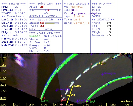Click the LMD STOP status
Viewport: 133px width, 106px height.
pyautogui.click(x=71, y=10)
